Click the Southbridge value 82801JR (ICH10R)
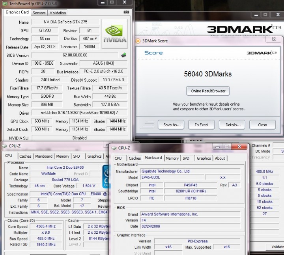Image resolution: width=284 pixels, height=255 pixels. coord(191,191)
